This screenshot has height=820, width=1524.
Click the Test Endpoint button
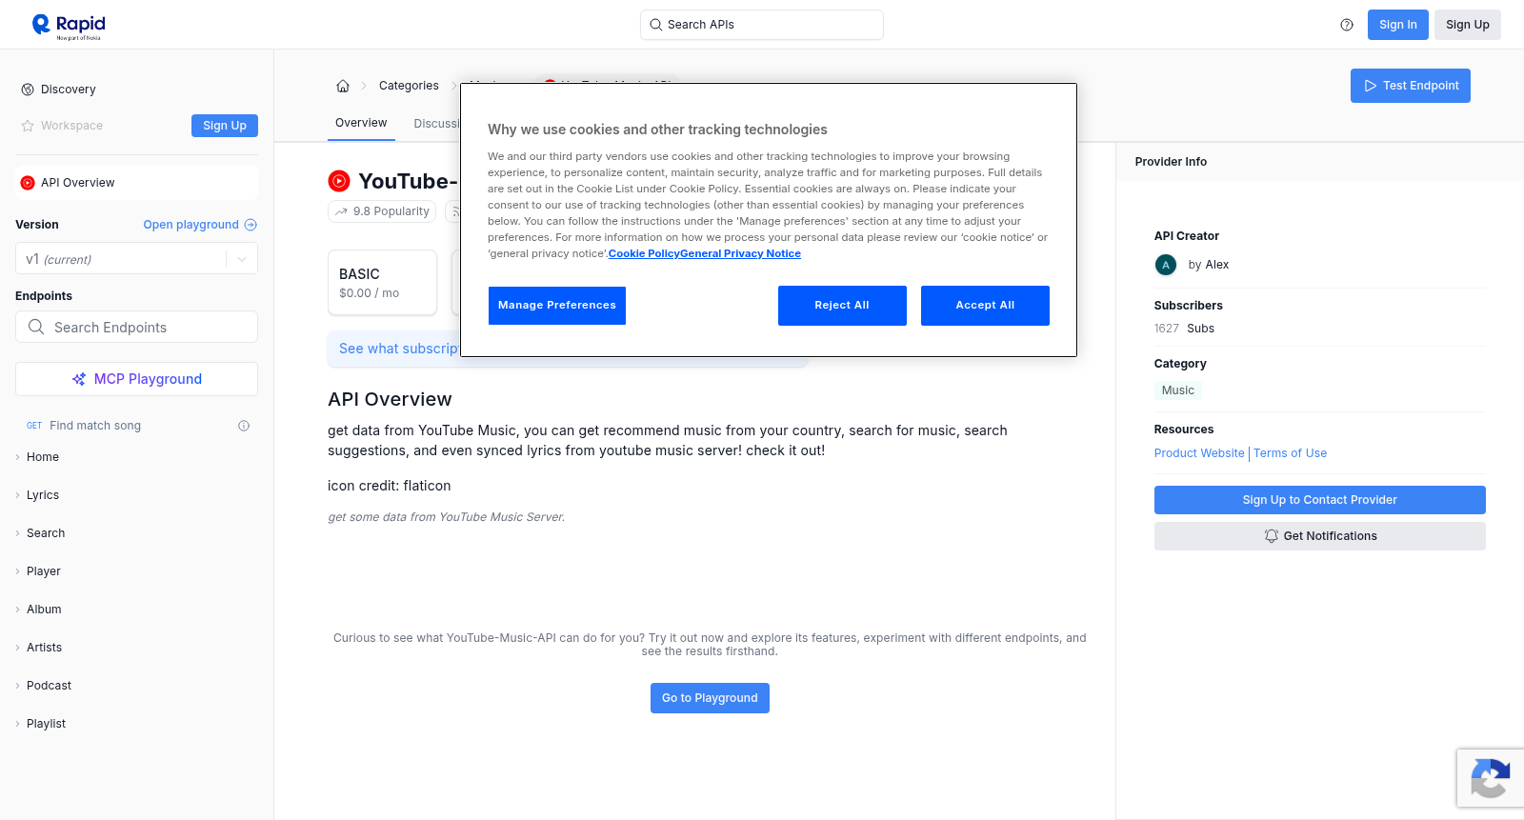tap(1411, 86)
